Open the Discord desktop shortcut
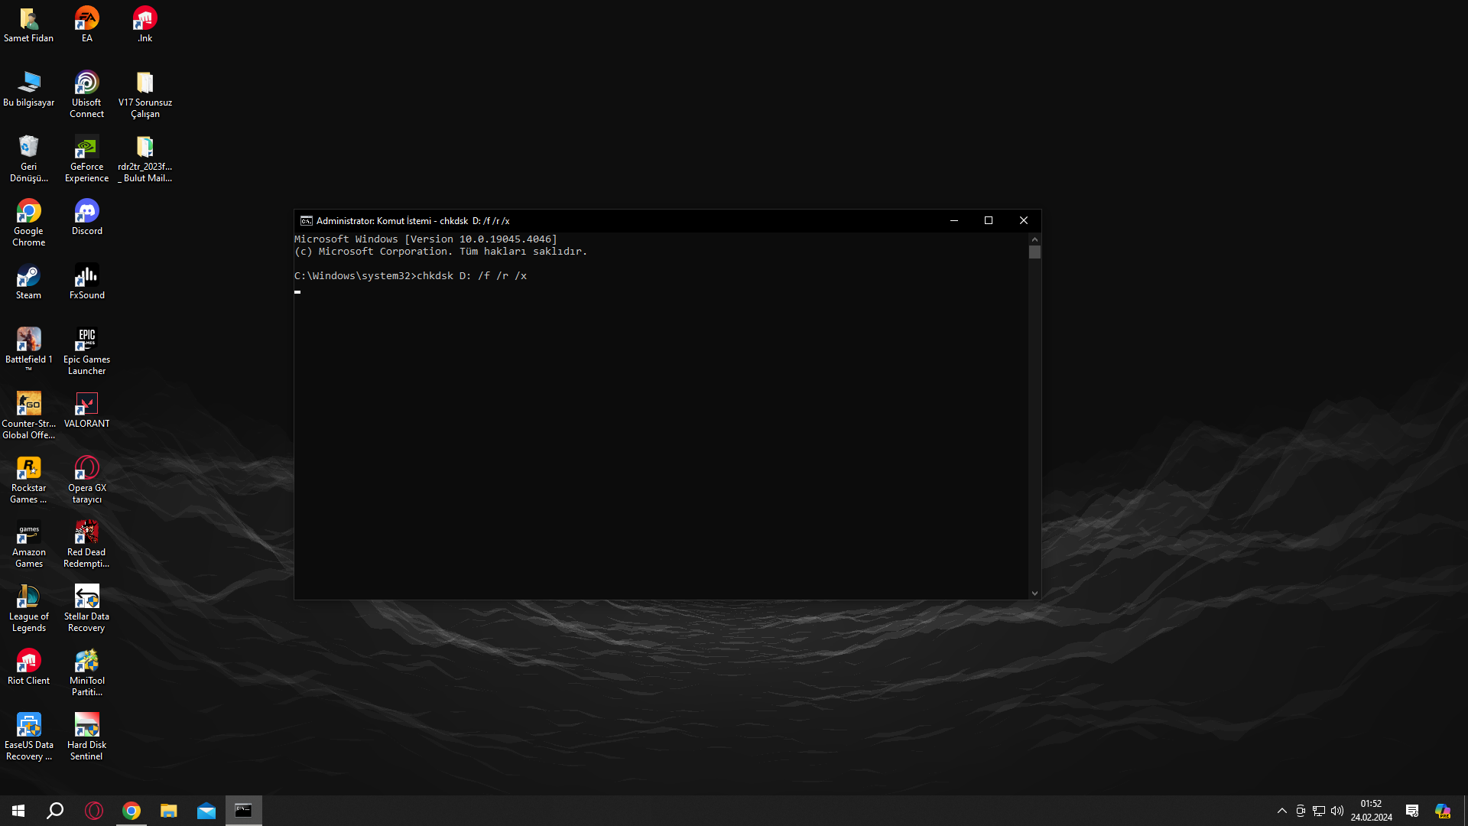 [86, 217]
